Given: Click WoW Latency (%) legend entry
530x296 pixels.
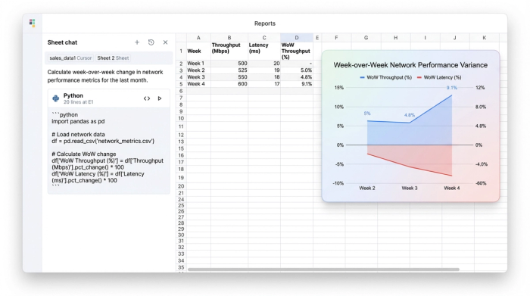Looking at the screenshot, I should tap(439, 77).
